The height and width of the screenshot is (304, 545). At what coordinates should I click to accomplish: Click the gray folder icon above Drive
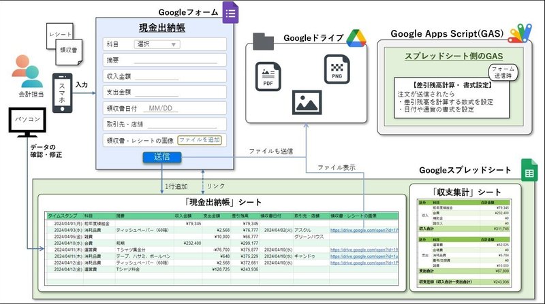coord(263,41)
